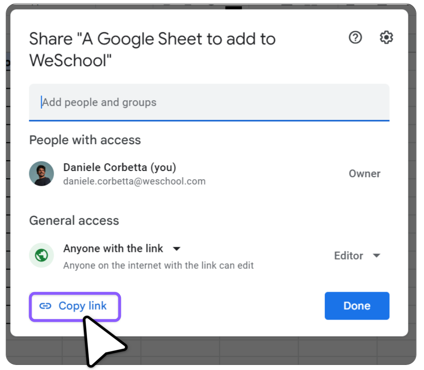Screen dimensions: 424x370
Task: Click the green globe link-access icon
Action: tap(41, 255)
